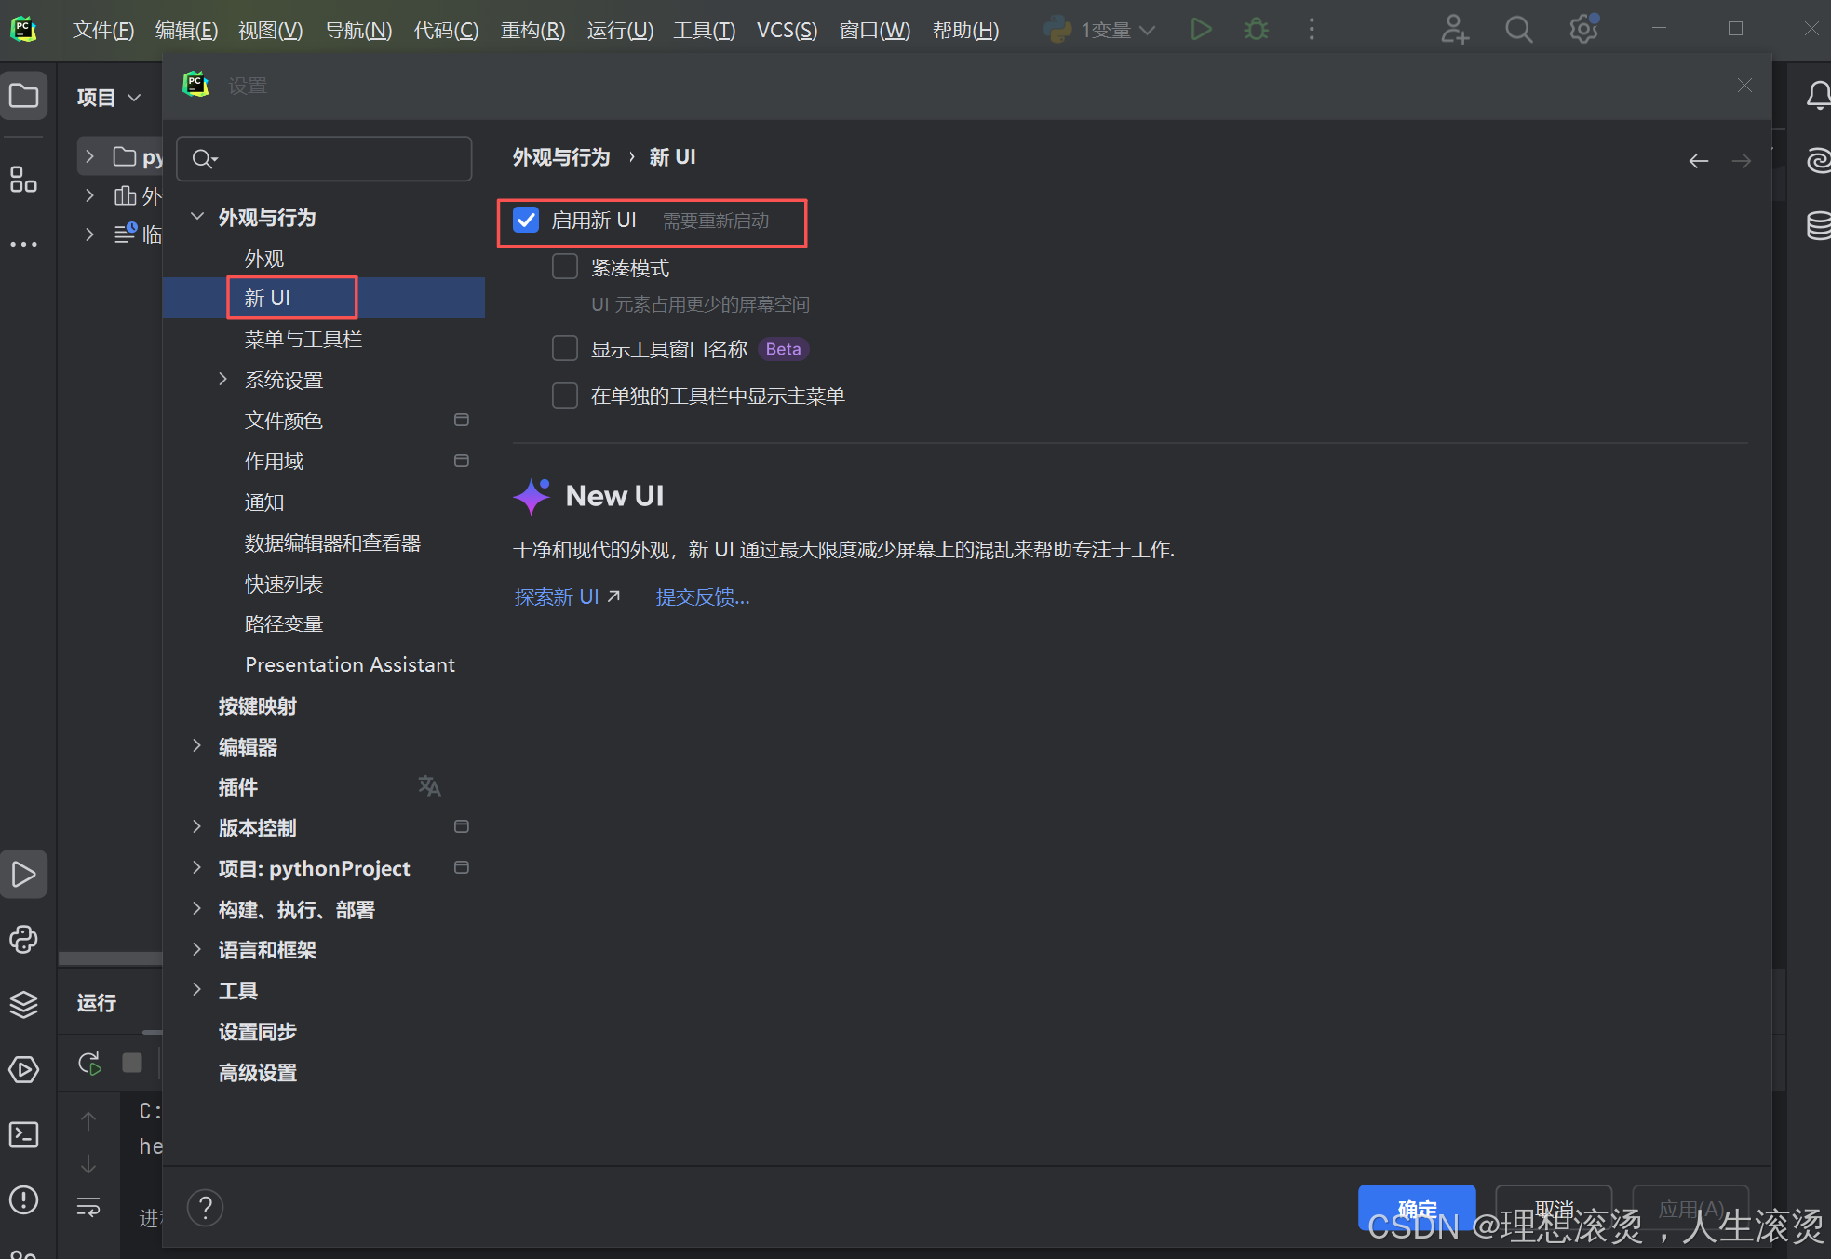The height and width of the screenshot is (1259, 1831).
Task: Open the 导航(N) menu
Action: click(358, 30)
